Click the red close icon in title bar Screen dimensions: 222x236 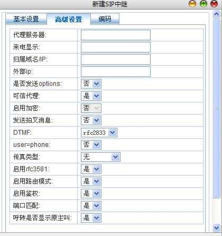click(214, 4)
